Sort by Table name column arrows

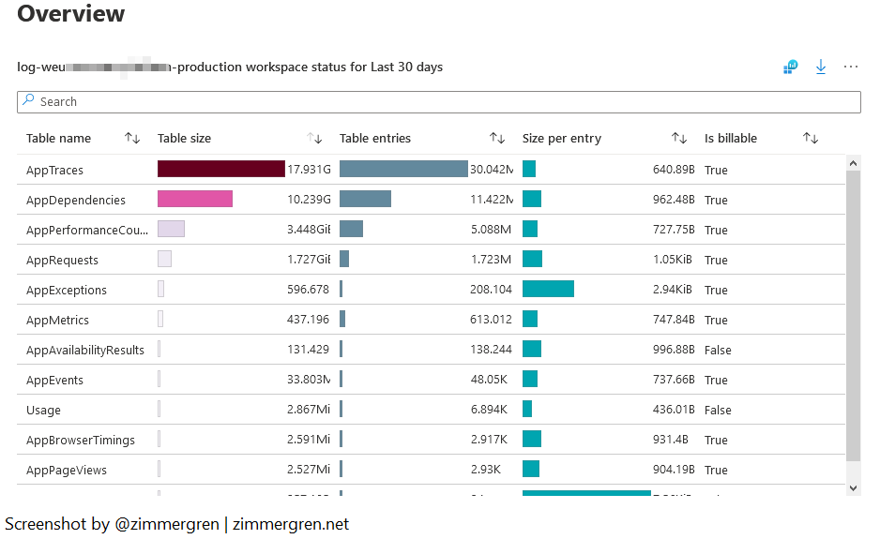click(132, 139)
